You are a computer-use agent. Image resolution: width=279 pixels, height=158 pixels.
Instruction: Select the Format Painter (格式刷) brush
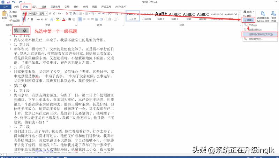(10, 21)
